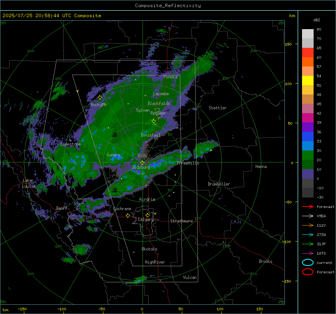Click the Vulcan city label
336x314 pixels.
pos(190,277)
